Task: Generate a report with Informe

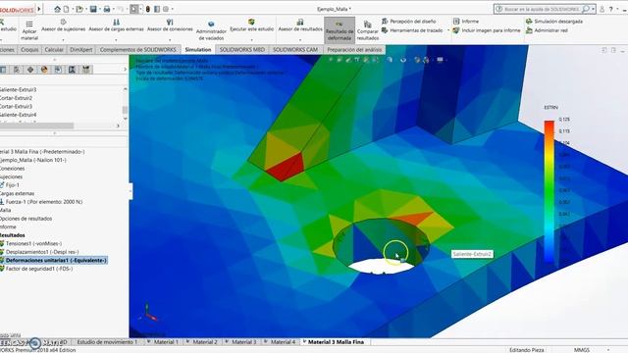Action: point(466,22)
